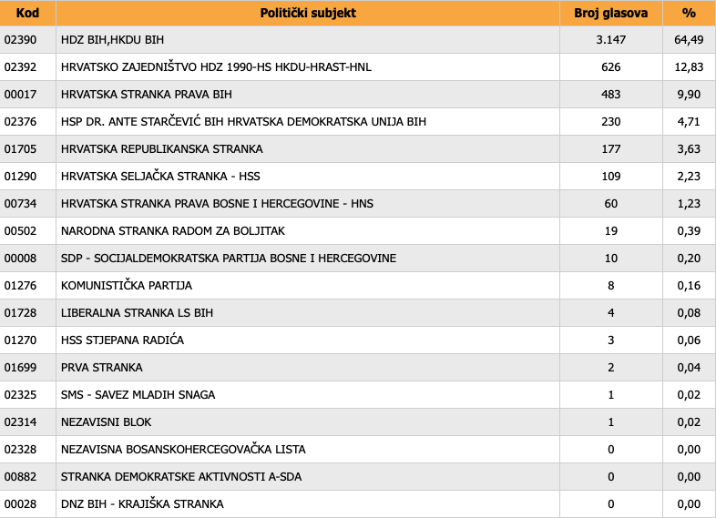Click percentage 64,49
The image size is (716, 518).
[x=689, y=40]
